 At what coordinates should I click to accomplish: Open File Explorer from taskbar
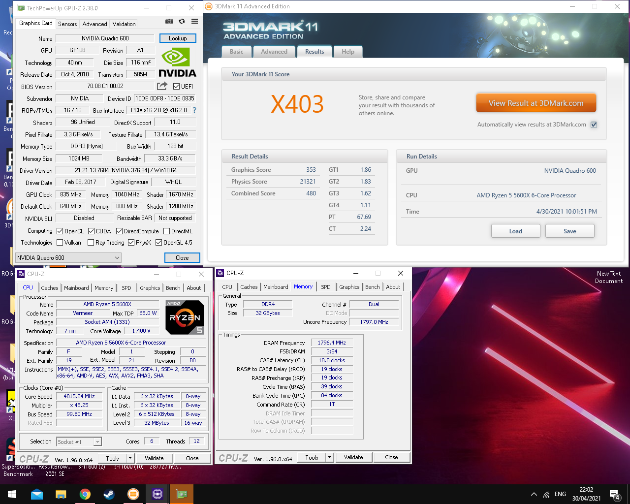[x=61, y=494]
